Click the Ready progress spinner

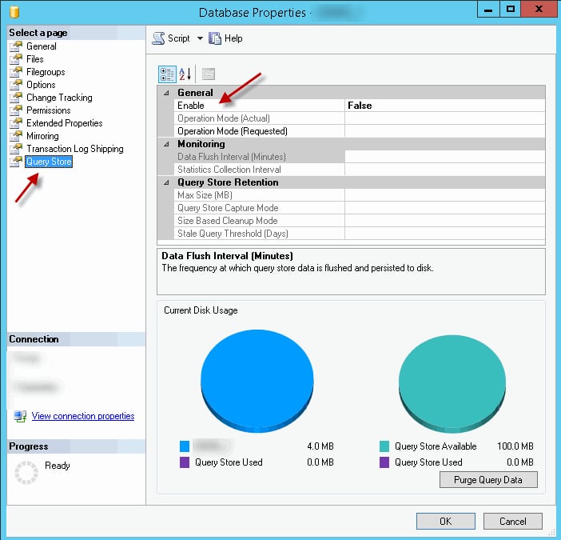(26, 473)
